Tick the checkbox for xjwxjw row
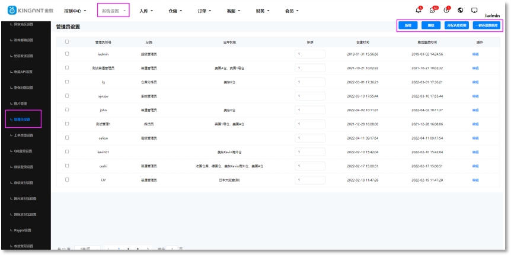 pyautogui.click(x=67, y=96)
